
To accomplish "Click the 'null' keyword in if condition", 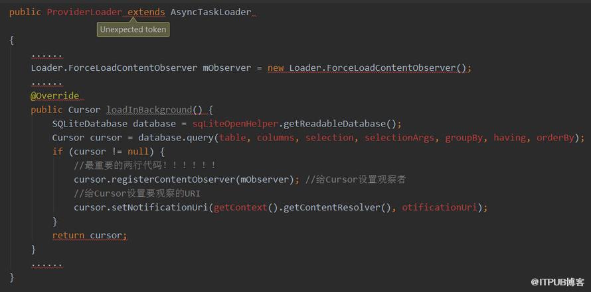I will point(138,152).
